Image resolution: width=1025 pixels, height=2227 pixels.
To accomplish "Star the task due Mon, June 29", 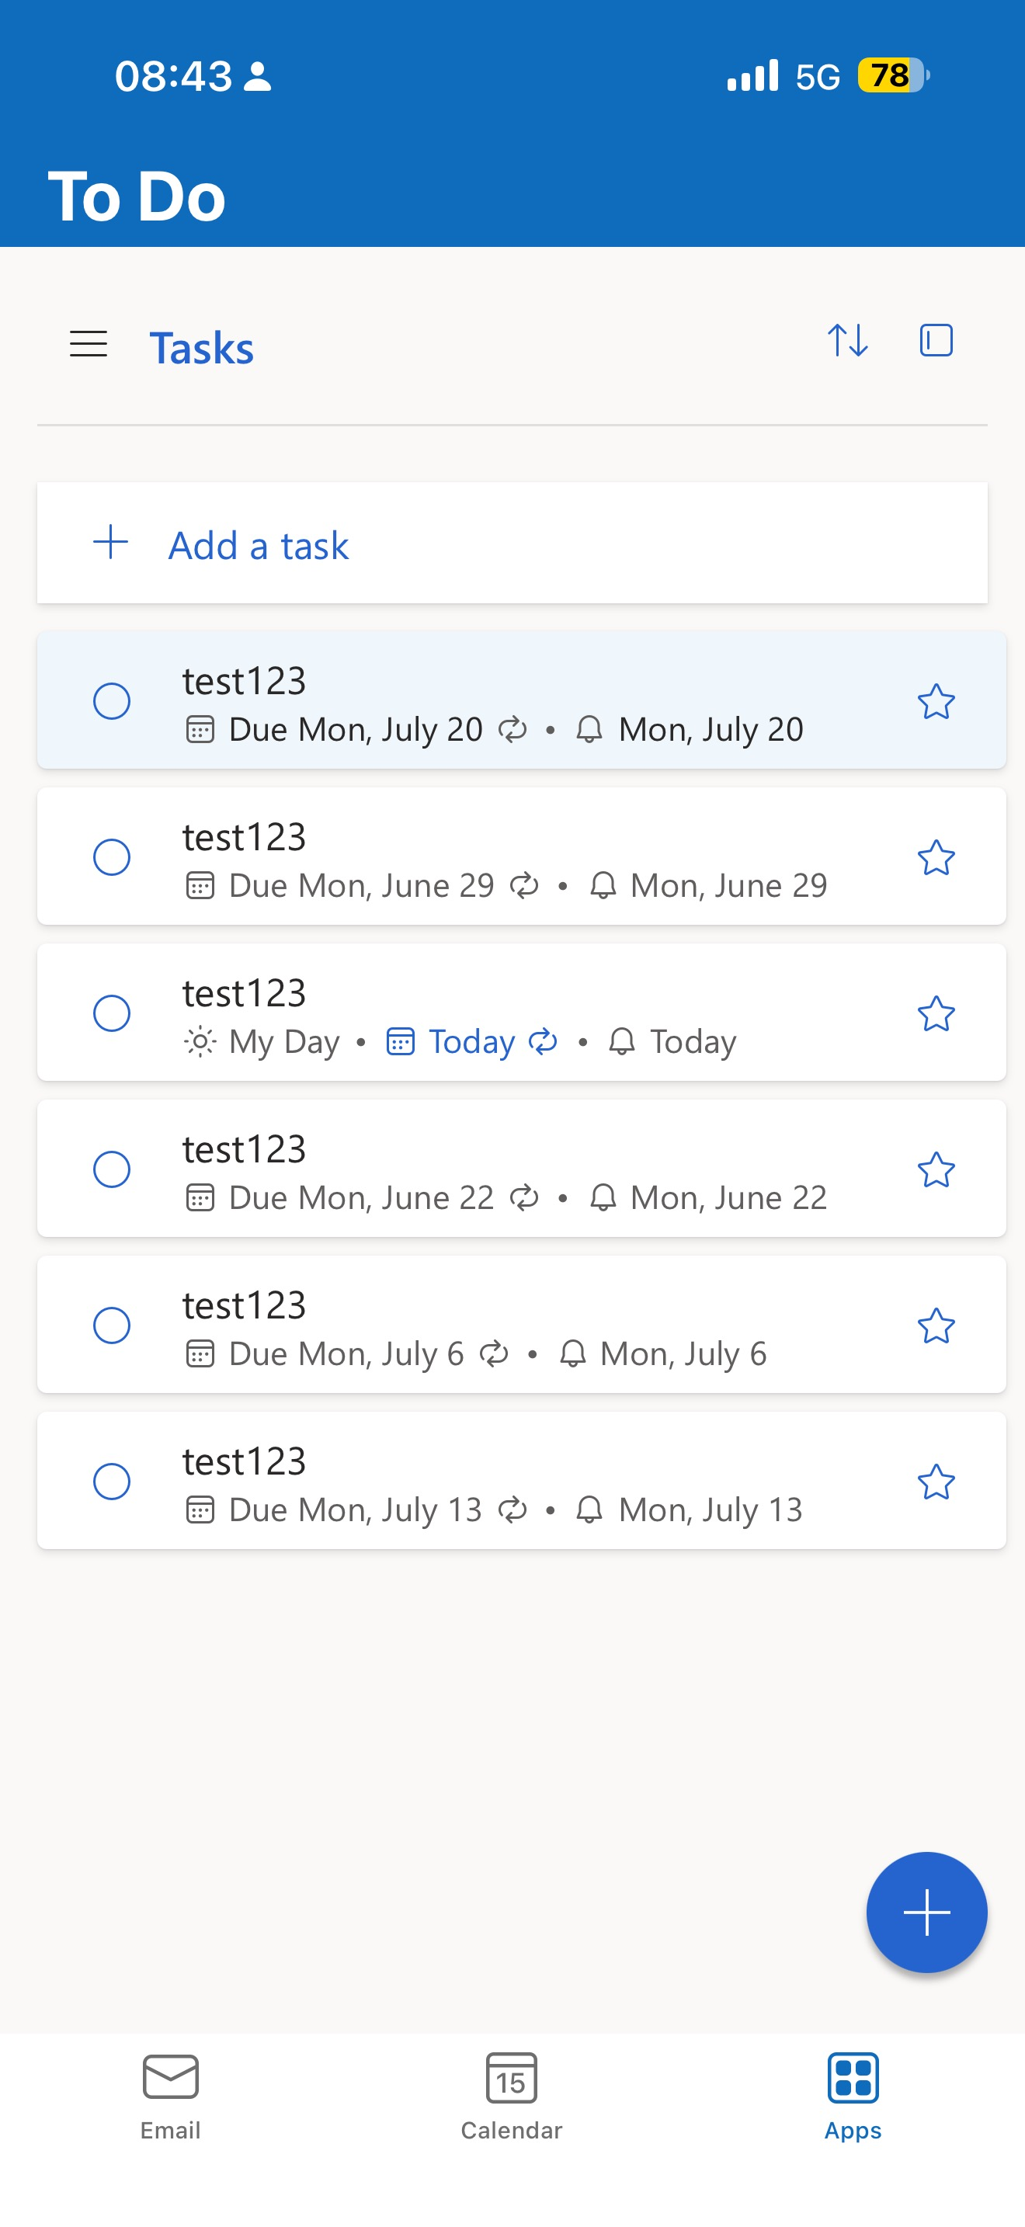I will coord(936,857).
